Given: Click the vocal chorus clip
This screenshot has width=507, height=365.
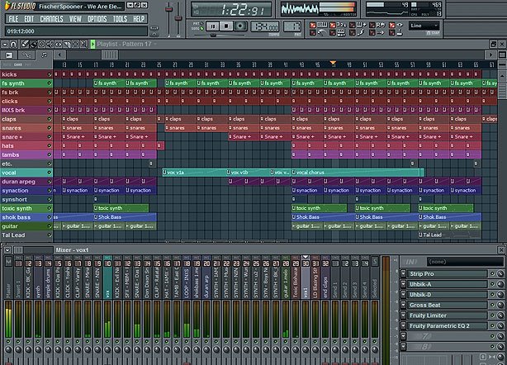Looking at the screenshot, I should (x=358, y=173).
